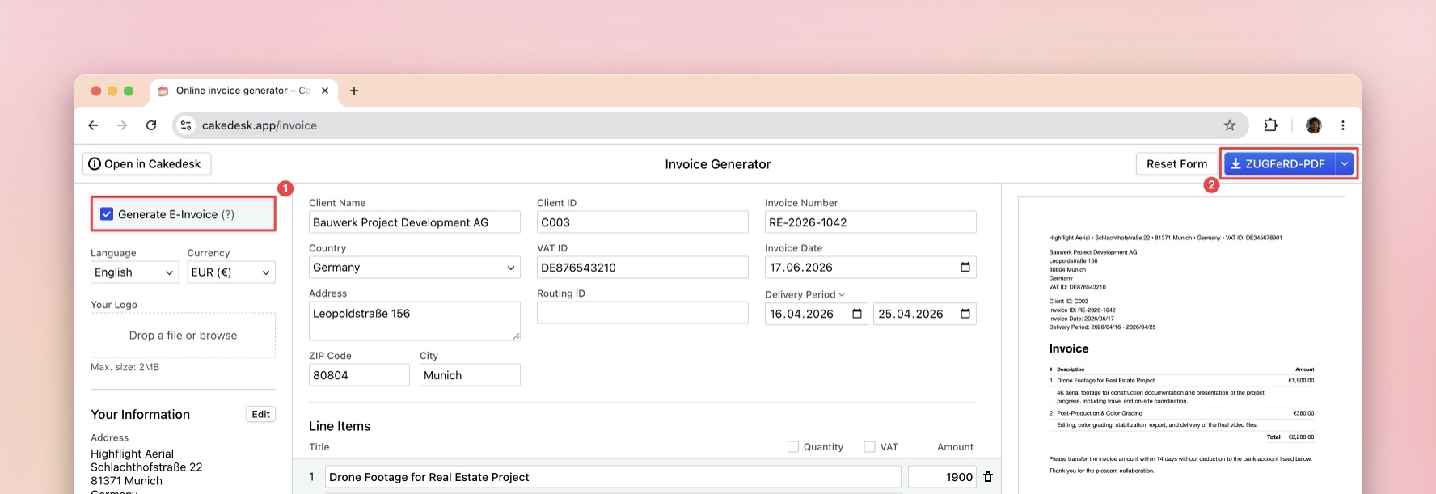Reload the cakedesk.app page
This screenshot has height=494, width=1436.
pos(151,125)
